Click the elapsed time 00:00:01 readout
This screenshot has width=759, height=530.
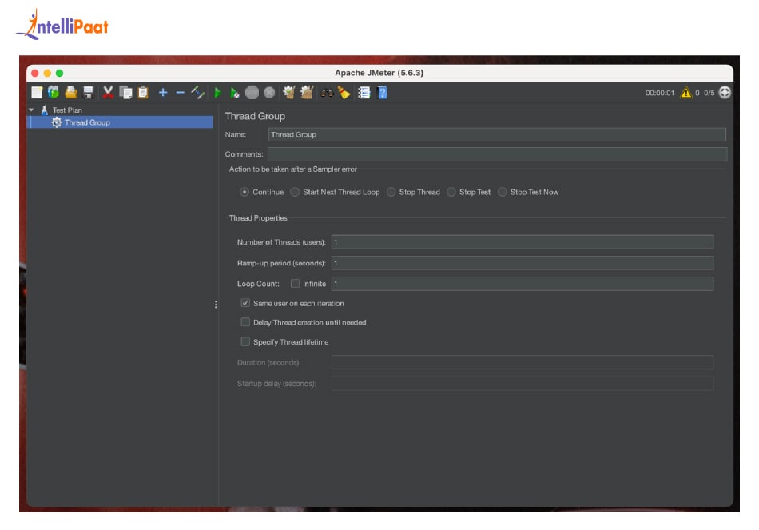(x=660, y=93)
